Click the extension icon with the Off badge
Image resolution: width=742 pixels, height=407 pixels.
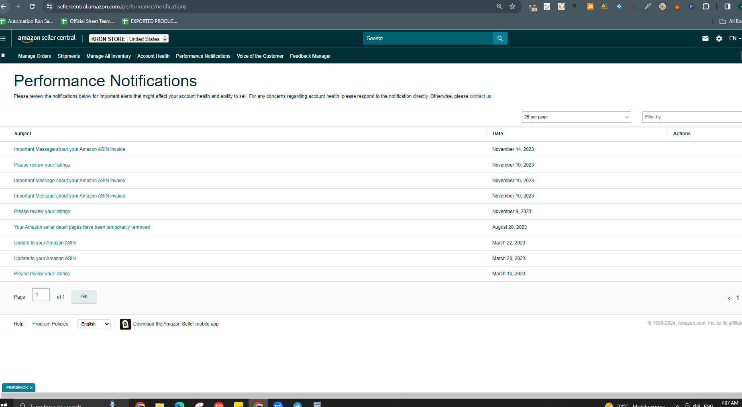pyautogui.click(x=533, y=7)
